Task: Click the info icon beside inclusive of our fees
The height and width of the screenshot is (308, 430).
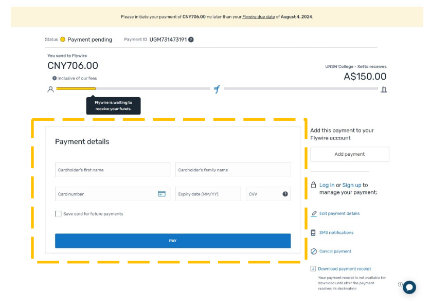Action: click(55, 78)
